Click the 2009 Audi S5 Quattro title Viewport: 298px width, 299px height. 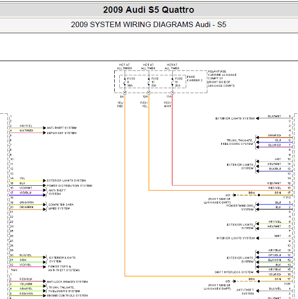coord(149,10)
